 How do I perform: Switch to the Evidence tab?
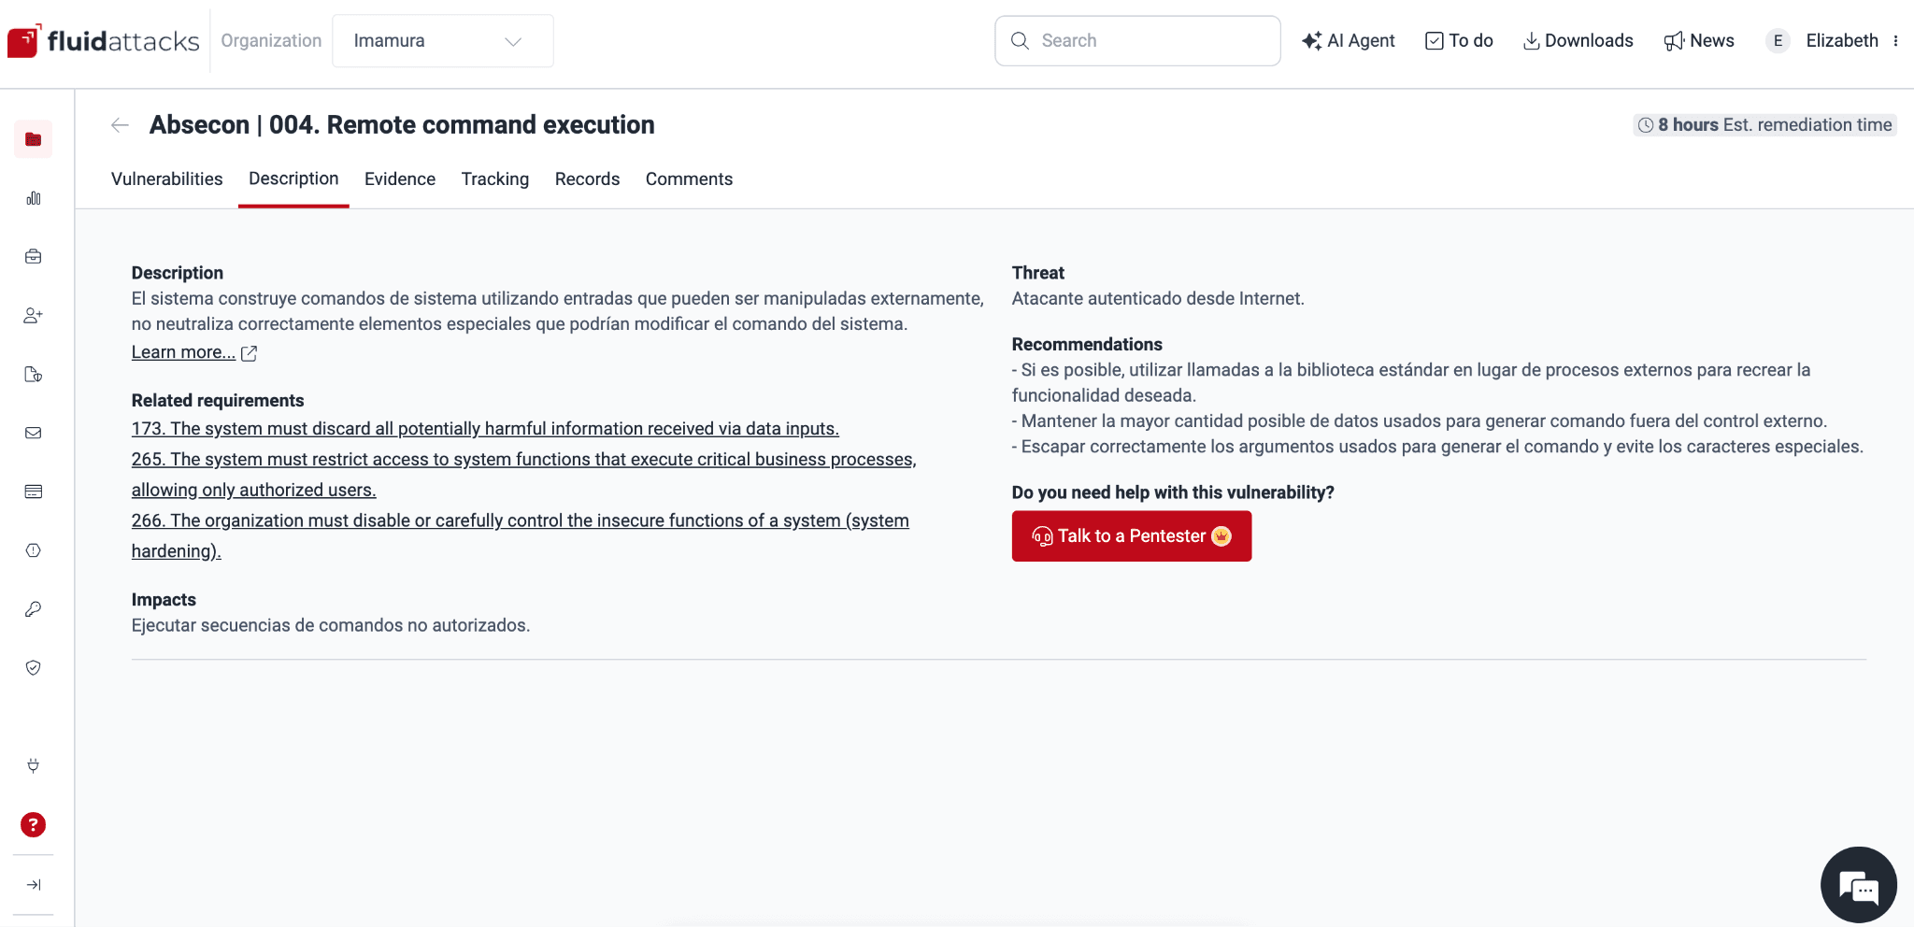(400, 179)
